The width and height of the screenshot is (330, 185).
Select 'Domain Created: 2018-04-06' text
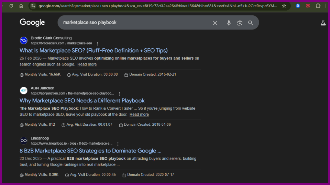click(x=147, y=125)
